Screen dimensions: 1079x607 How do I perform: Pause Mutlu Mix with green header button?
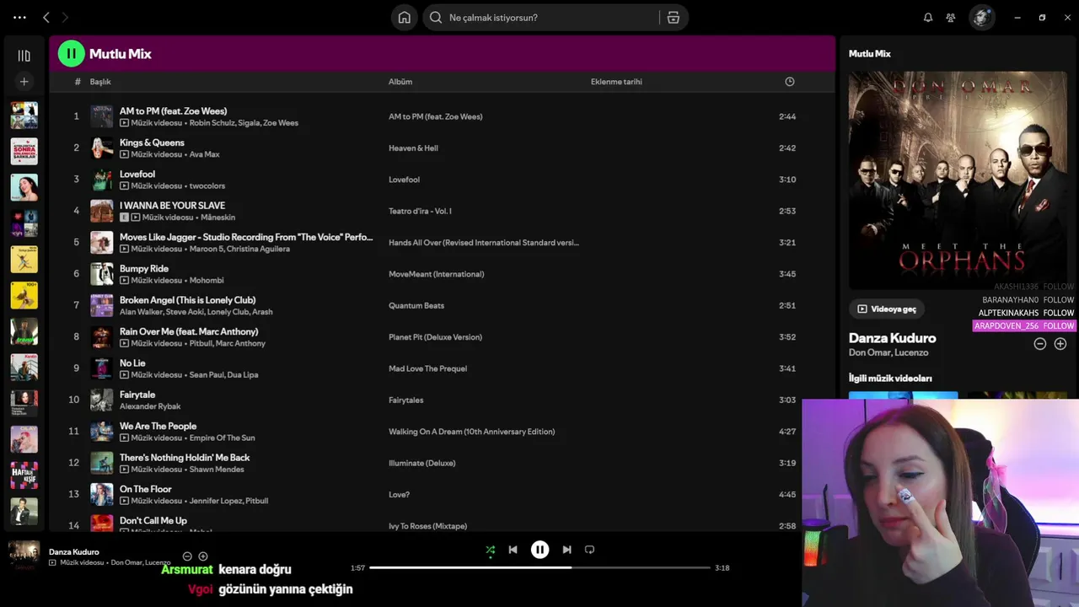point(71,54)
